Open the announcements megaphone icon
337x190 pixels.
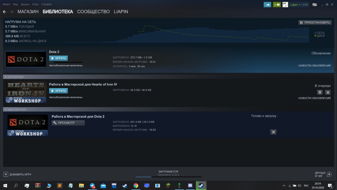(267, 4)
